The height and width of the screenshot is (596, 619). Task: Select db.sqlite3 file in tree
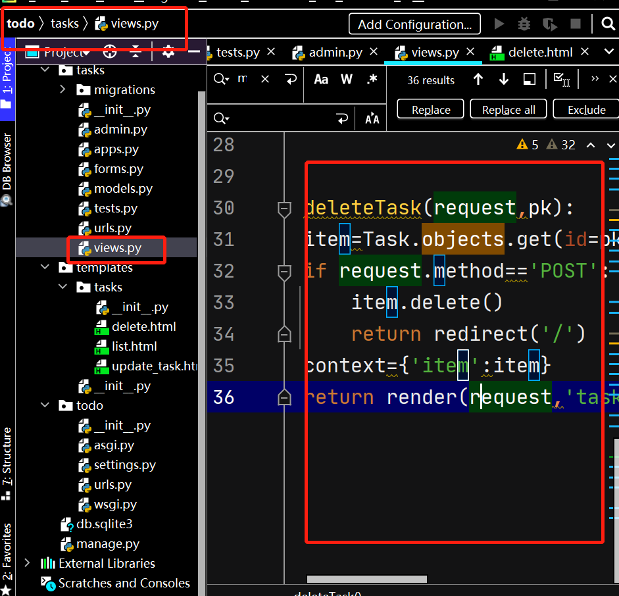[104, 524]
